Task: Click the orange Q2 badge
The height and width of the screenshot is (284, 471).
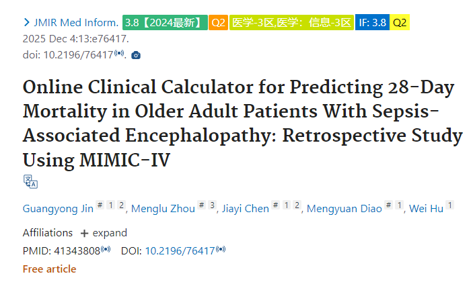Action: click(219, 22)
